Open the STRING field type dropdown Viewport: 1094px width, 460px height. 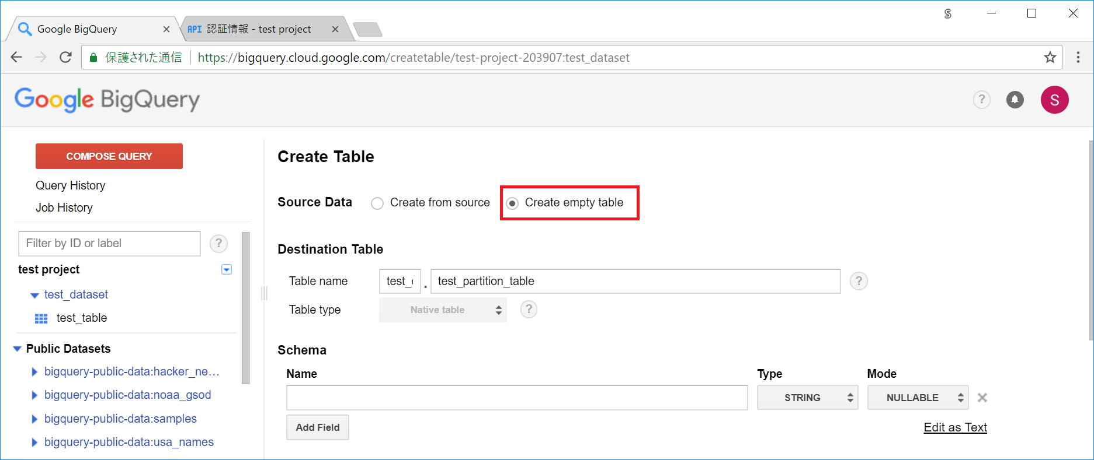click(x=808, y=398)
